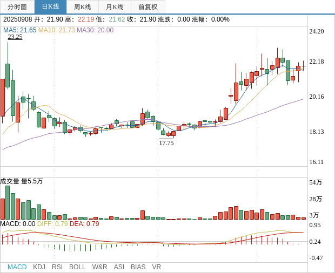Image resolution: width=335 pixels, height=273 pixels.
Task: Select the BOLL indicator
Action: coord(77,267)
